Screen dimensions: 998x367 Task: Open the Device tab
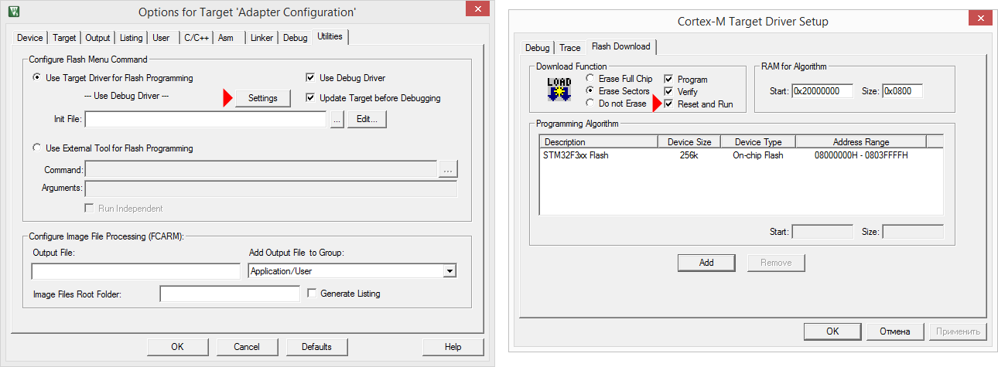tap(30, 38)
